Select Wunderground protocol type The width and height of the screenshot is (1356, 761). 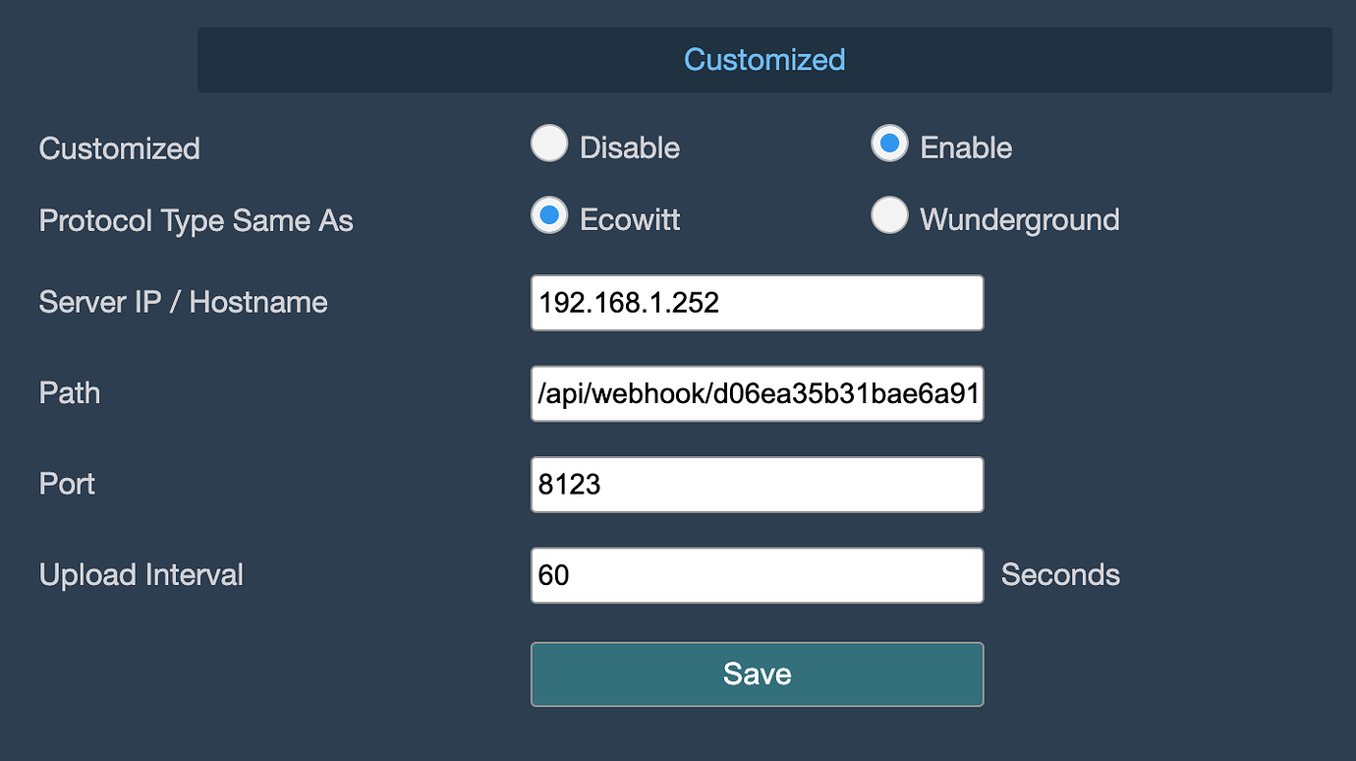click(888, 215)
